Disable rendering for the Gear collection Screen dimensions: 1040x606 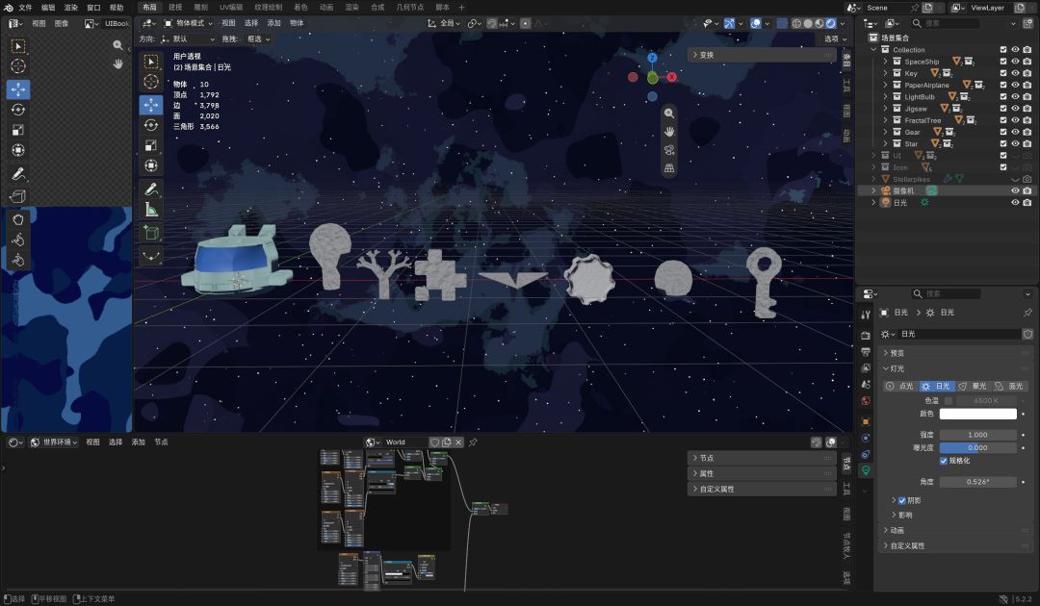(x=1027, y=133)
